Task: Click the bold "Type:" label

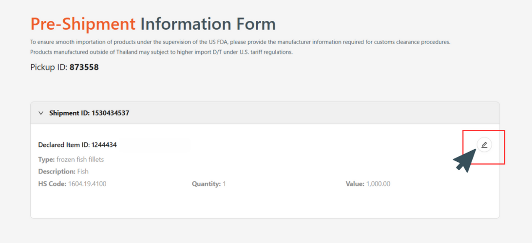Action: coord(46,159)
